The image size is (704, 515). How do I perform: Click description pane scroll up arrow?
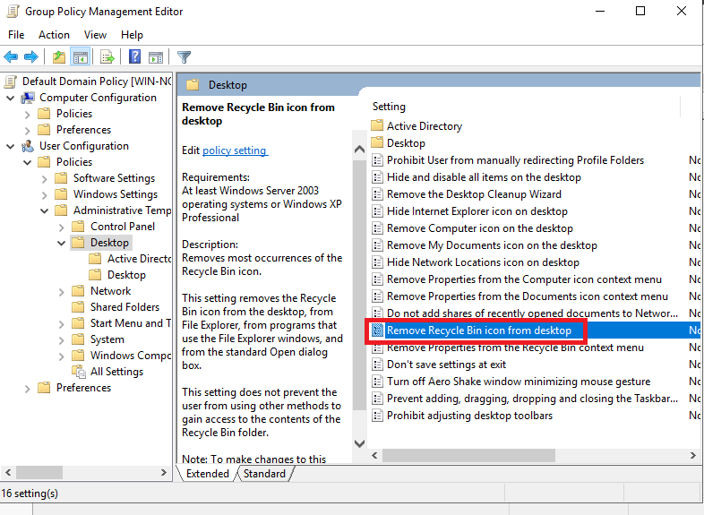pyautogui.click(x=360, y=149)
